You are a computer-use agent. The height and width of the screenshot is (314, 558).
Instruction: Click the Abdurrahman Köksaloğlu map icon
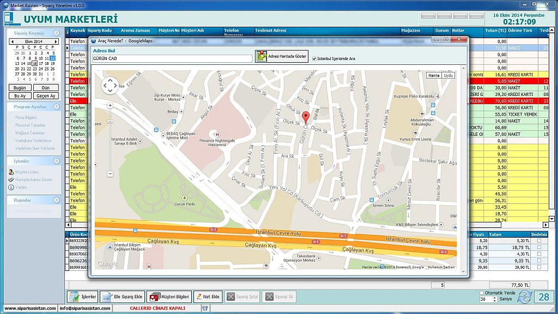(x=422, y=114)
